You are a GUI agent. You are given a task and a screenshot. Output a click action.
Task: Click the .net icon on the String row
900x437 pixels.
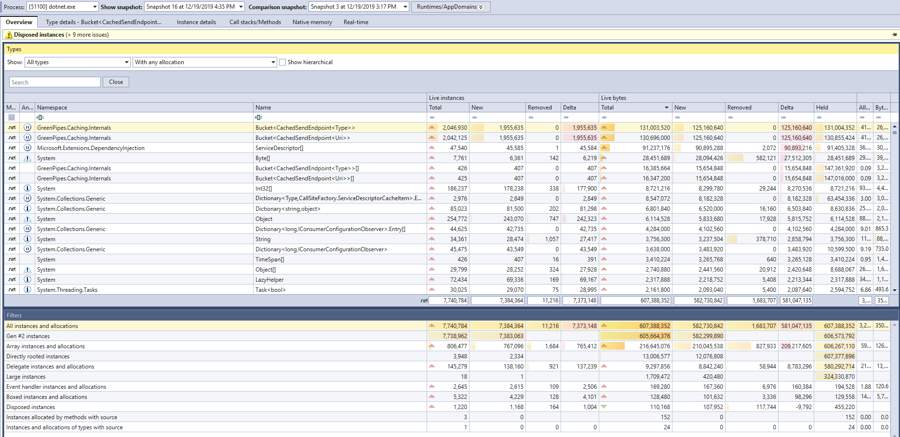coord(12,239)
